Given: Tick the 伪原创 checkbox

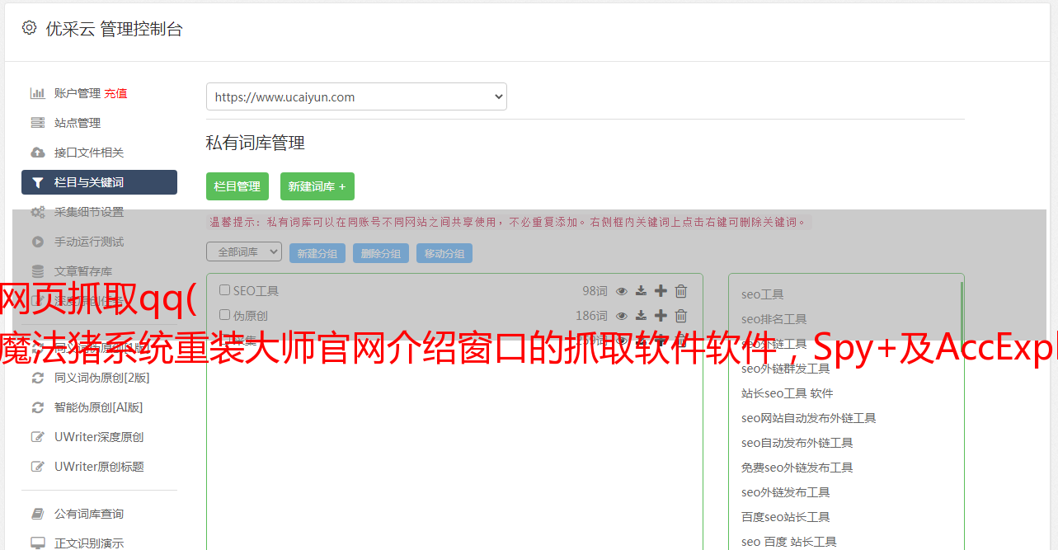Looking at the screenshot, I should click(x=224, y=315).
